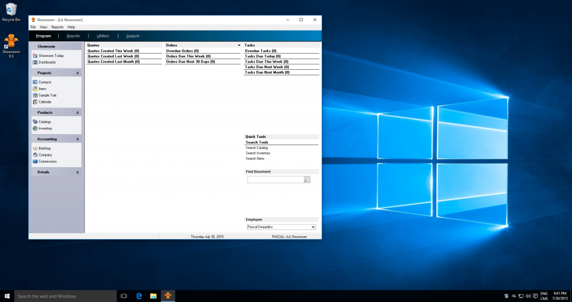
Task: Open Inventory in the Products section
Action: tap(45, 128)
